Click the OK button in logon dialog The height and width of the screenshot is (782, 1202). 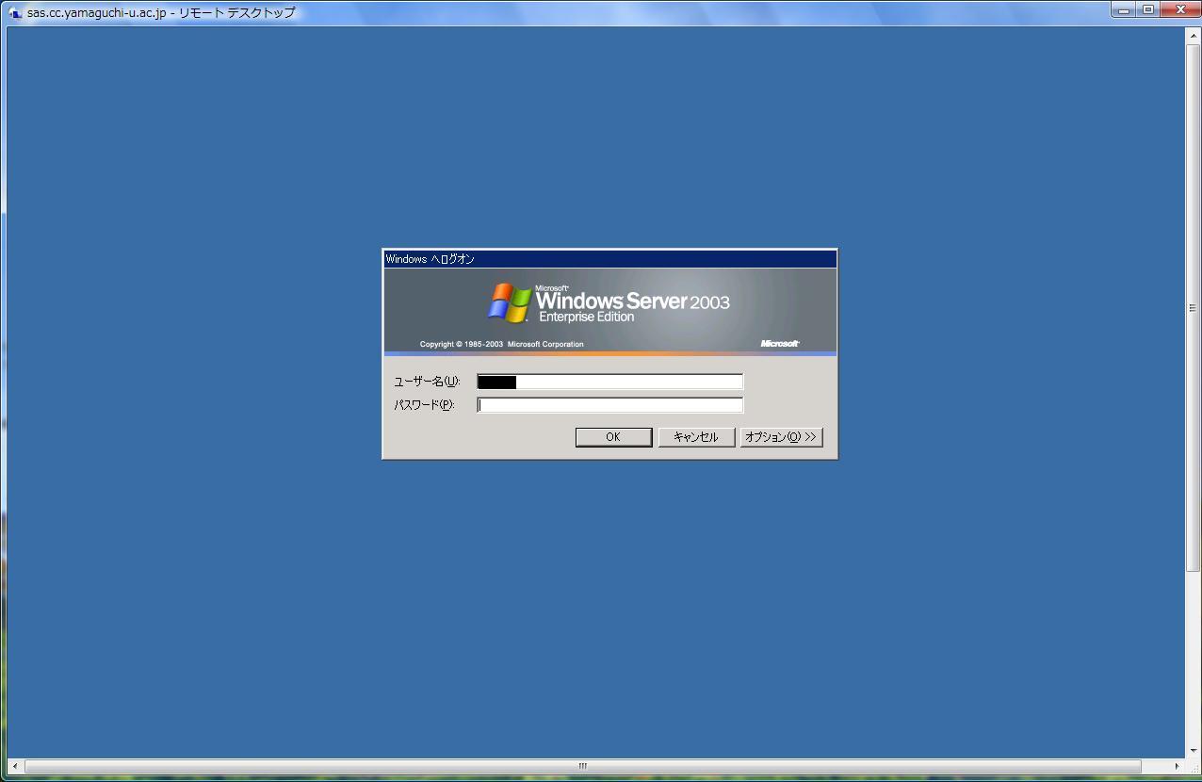[x=613, y=437]
